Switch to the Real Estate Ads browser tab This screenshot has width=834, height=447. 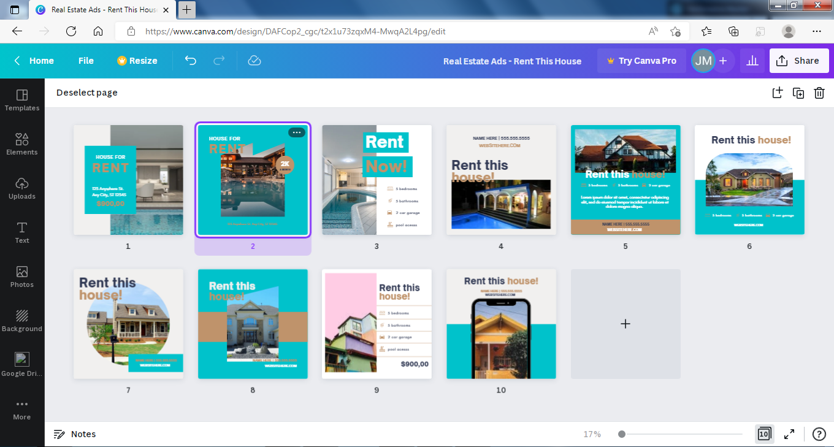tap(104, 10)
